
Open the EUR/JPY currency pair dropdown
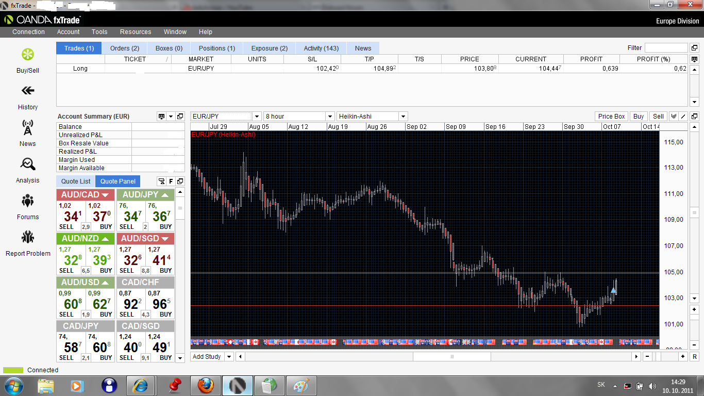coord(257,117)
